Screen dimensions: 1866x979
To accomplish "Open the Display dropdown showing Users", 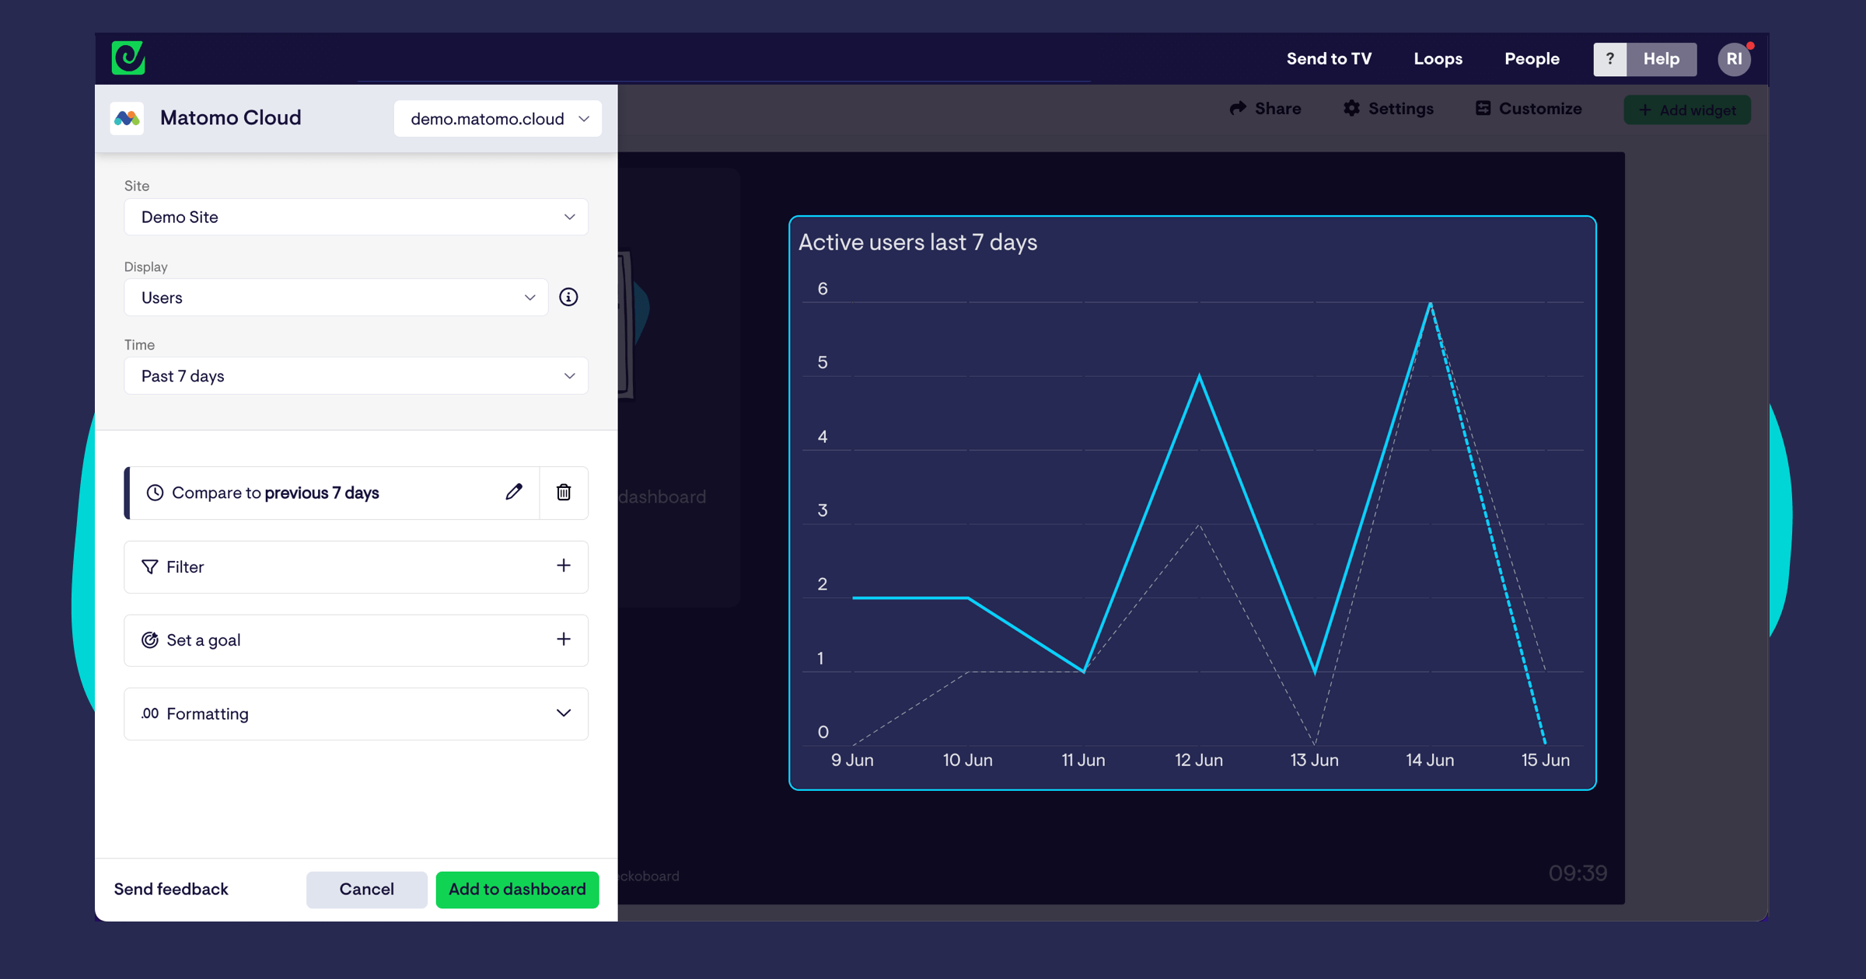I will [336, 298].
